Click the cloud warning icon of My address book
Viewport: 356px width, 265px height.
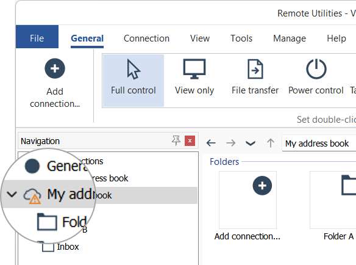(32, 196)
